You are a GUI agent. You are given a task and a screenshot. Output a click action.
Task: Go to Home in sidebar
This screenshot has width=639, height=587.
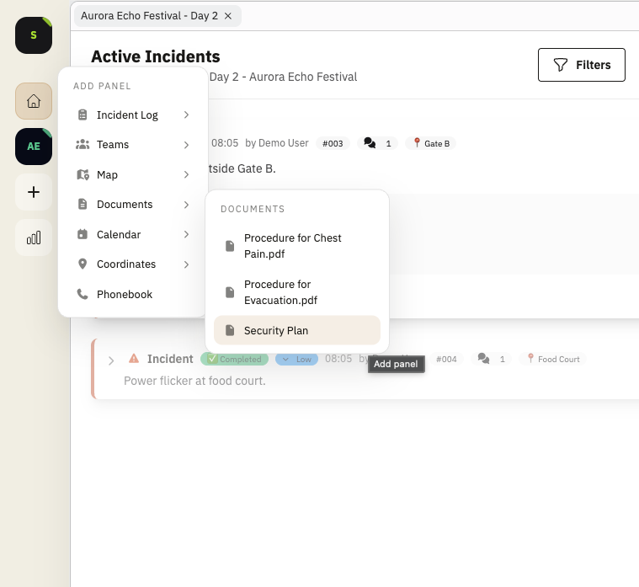(34, 101)
